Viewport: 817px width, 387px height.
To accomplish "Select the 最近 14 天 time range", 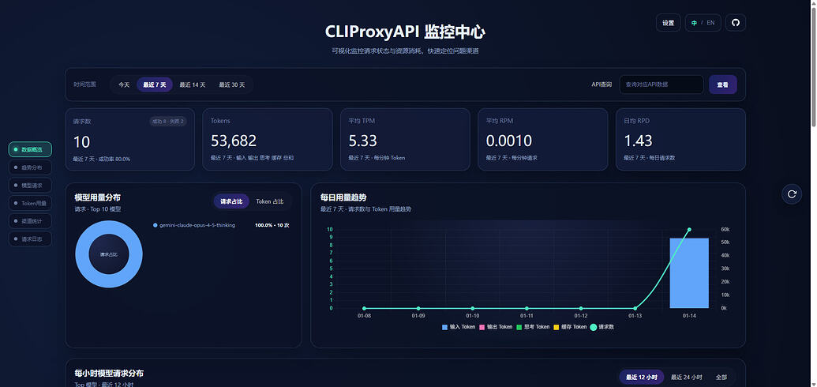I will pos(193,85).
